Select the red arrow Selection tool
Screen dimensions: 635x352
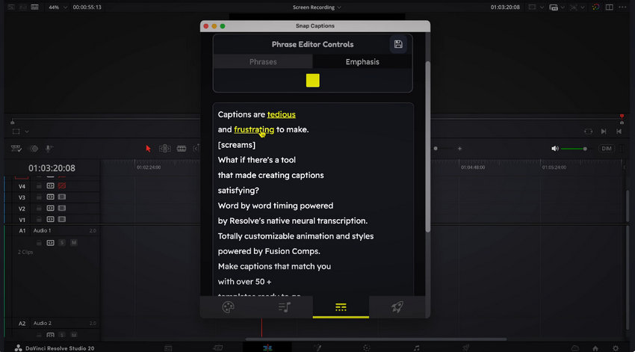click(148, 149)
